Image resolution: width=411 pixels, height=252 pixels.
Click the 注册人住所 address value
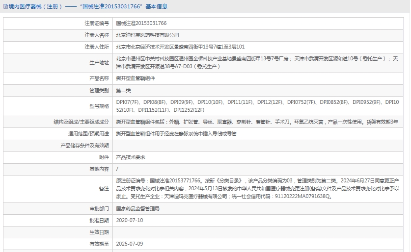tap(180, 47)
